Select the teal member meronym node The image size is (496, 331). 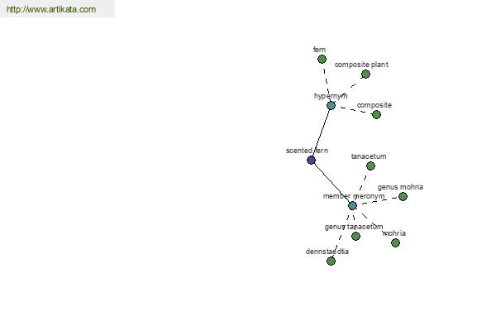point(352,205)
